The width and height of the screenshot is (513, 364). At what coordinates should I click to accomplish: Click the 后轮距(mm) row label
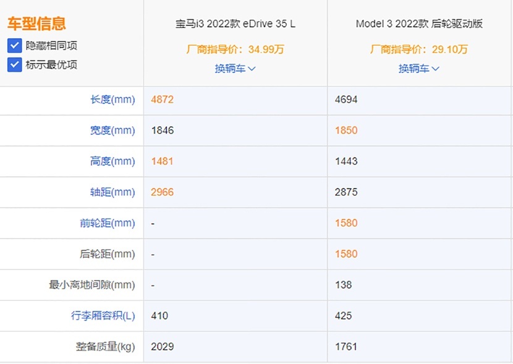pos(108,254)
